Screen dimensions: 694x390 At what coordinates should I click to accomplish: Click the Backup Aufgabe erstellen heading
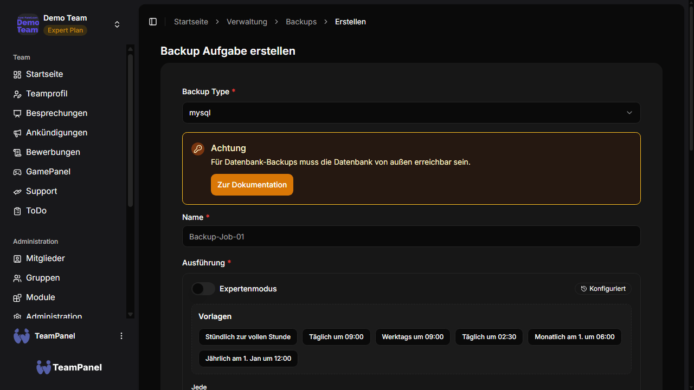(x=228, y=51)
